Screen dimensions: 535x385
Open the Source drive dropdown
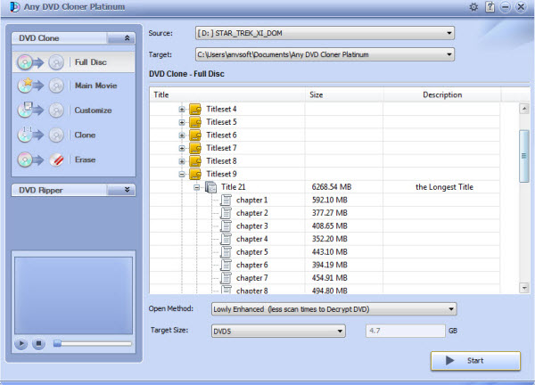click(449, 33)
